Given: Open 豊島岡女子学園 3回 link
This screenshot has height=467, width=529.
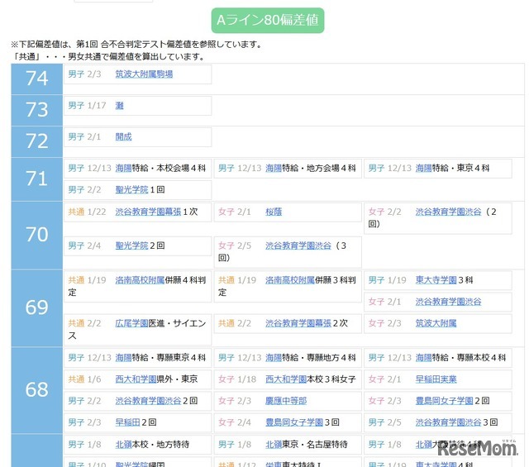Looking at the screenshot, I should [294, 422].
